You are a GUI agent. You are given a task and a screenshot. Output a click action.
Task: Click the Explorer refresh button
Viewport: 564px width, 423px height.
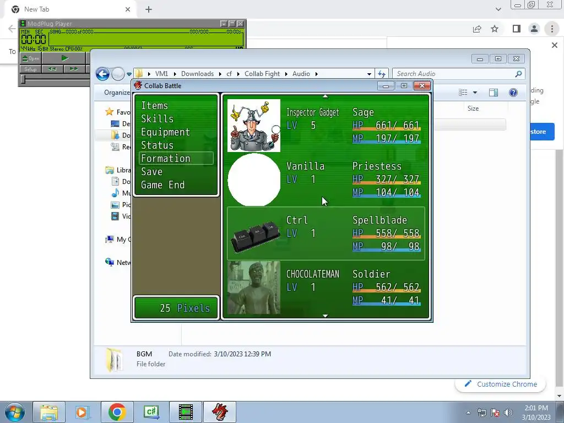pos(382,74)
